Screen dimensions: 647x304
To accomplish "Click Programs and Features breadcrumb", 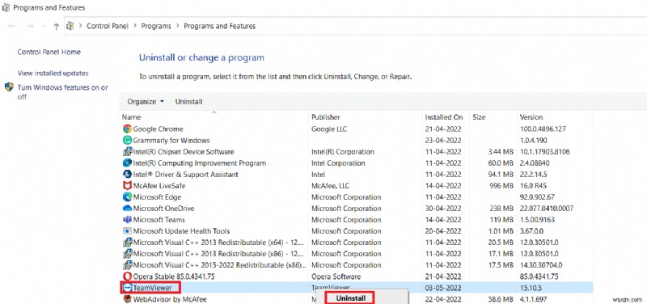I will [x=219, y=26].
